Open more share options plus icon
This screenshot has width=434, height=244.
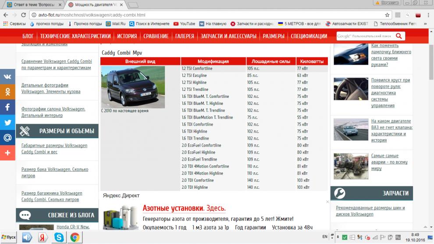[7, 153]
